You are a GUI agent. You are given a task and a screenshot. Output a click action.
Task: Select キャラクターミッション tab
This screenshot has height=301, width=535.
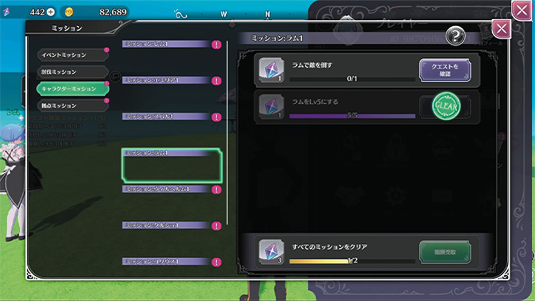73,89
